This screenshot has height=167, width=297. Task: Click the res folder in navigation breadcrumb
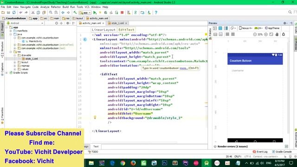pyautogui.click(x=66, y=19)
